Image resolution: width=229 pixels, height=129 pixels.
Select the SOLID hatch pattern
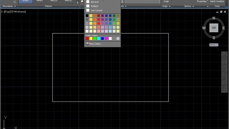(25, 1)
